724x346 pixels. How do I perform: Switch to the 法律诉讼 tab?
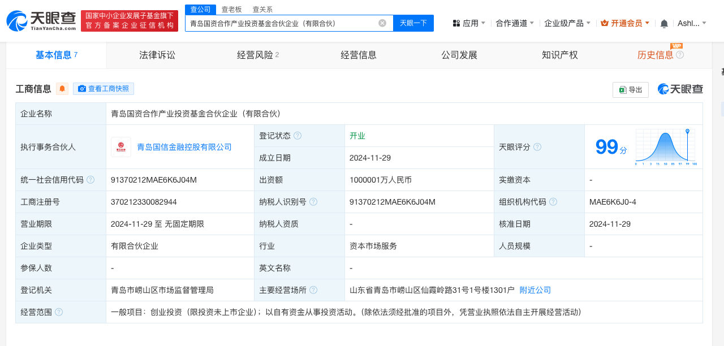(x=157, y=55)
